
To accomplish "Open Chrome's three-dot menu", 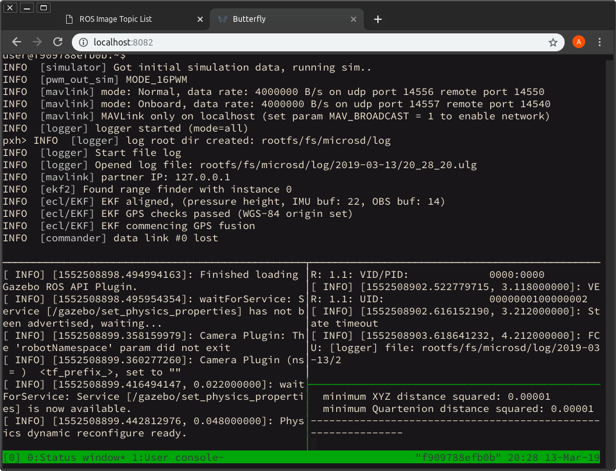I will tap(599, 42).
